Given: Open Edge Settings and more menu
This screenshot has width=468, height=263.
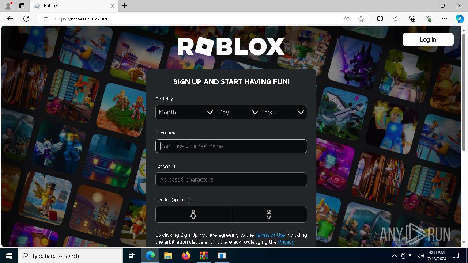Looking at the screenshot, I should [x=445, y=19].
